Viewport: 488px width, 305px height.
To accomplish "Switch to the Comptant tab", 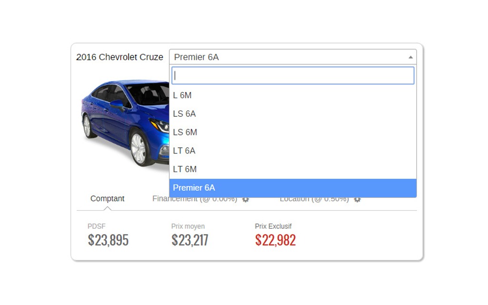I will 107,199.
